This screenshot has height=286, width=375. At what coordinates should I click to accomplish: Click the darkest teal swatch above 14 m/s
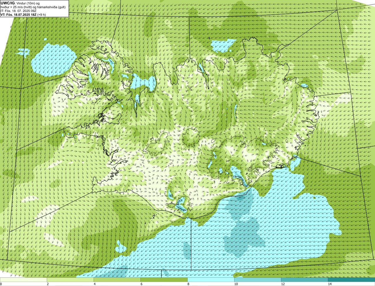pos(352,280)
